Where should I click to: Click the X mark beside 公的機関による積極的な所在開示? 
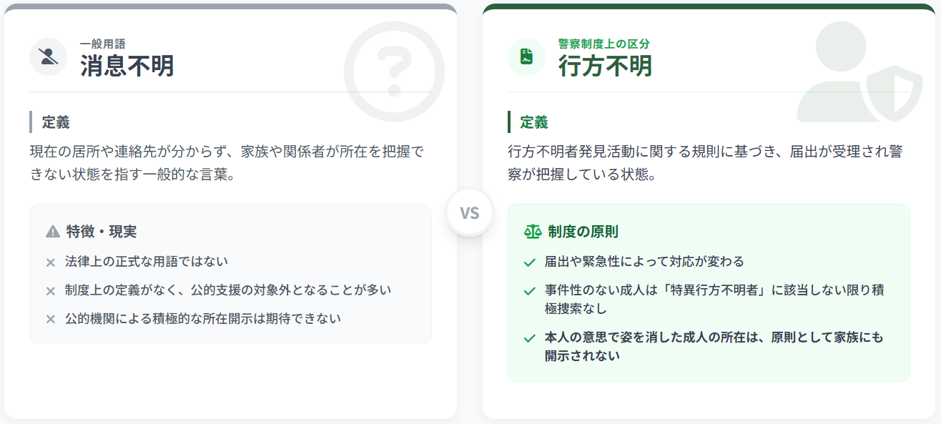click(x=51, y=319)
